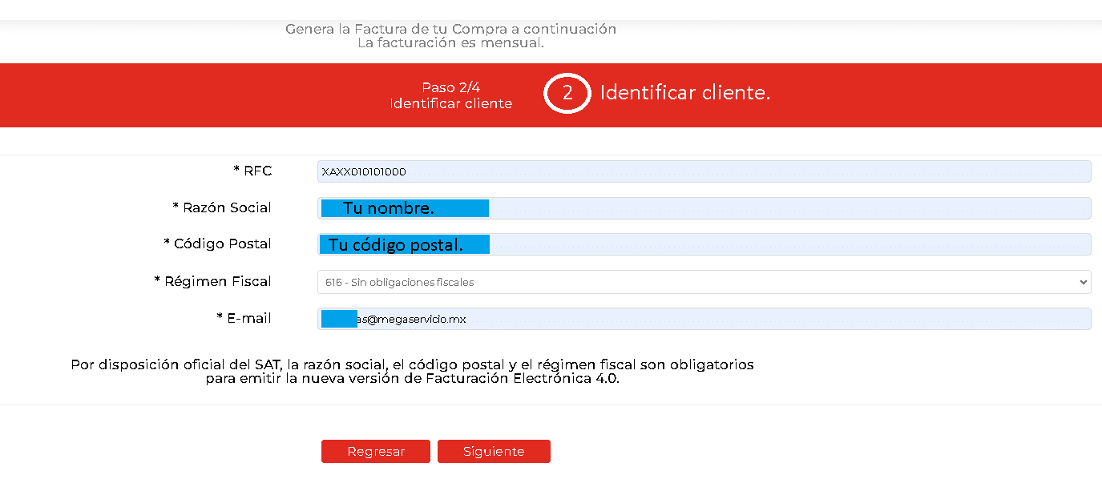Click the '* Razón Social' field label
The height and width of the screenshot is (479, 1102).
pos(222,207)
